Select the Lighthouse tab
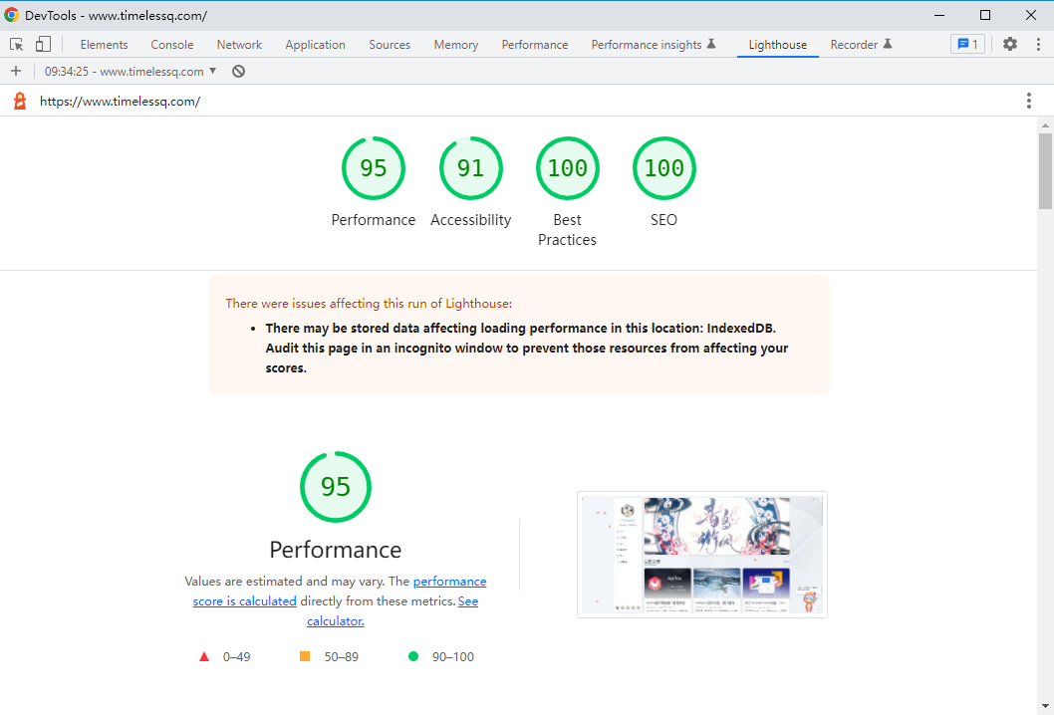 [778, 45]
